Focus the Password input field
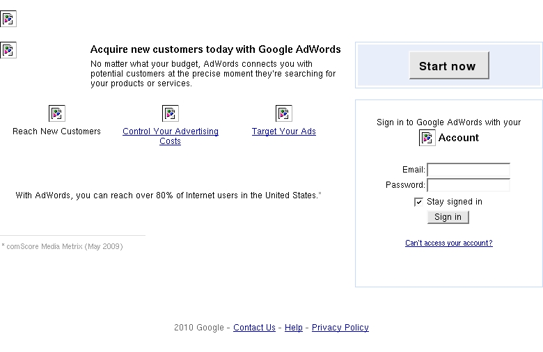543x352 pixels. [469, 185]
